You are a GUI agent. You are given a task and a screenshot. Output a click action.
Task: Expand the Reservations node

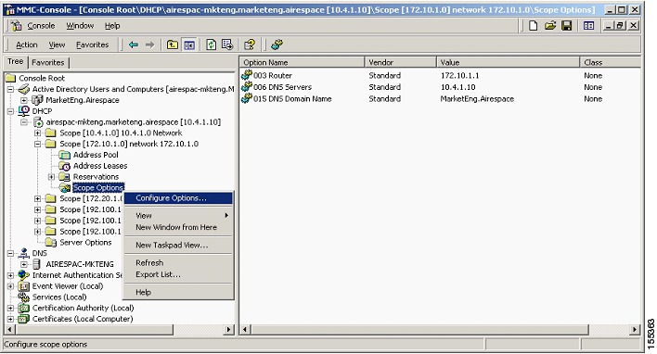51,177
